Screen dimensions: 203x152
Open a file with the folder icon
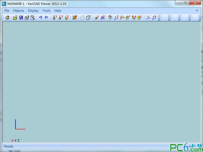[15, 18]
